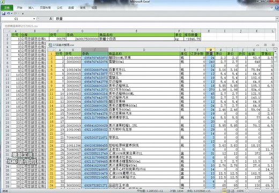279x193 pixels.
Task: Switch to the 审阅 Review ribbon tab
Action: click(83, 7)
